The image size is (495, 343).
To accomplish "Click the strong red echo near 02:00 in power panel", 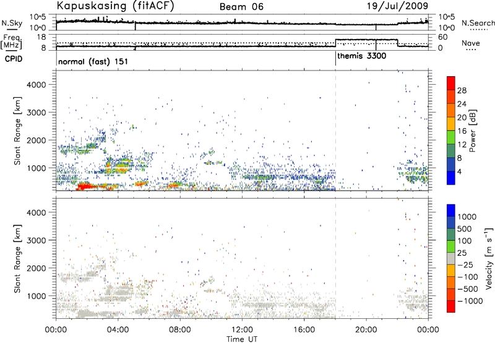I will [x=85, y=186].
